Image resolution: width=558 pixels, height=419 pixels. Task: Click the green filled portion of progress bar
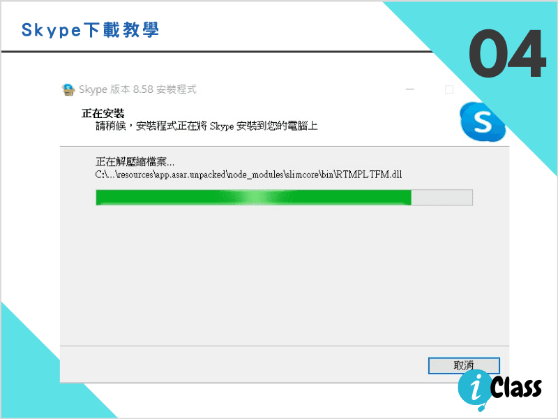[253, 198]
